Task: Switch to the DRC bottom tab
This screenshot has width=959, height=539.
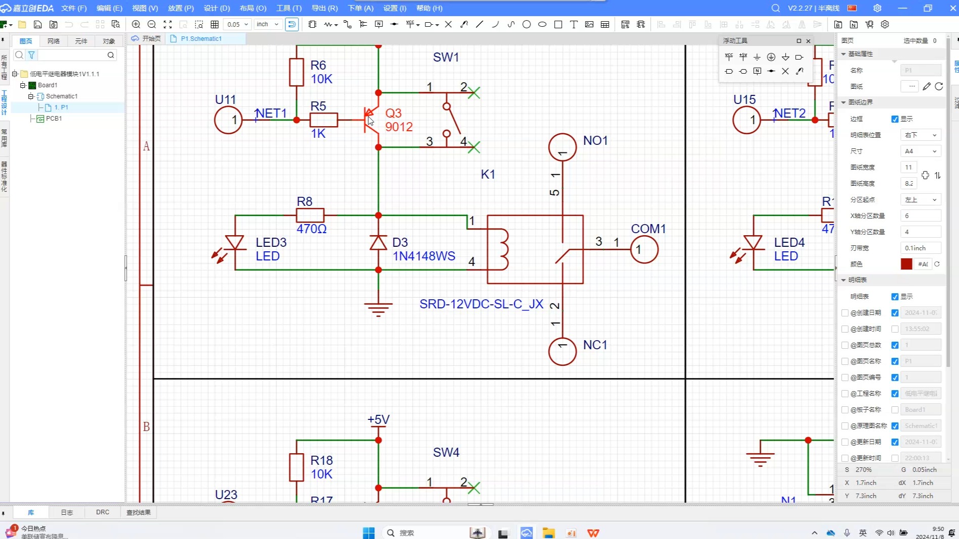Action: (103, 512)
